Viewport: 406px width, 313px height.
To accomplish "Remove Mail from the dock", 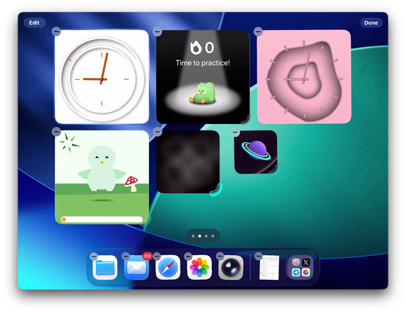I will (x=125, y=256).
